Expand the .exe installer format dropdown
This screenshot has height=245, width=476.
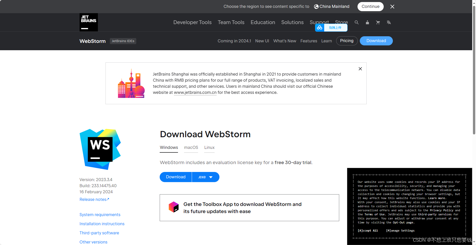pos(205,177)
